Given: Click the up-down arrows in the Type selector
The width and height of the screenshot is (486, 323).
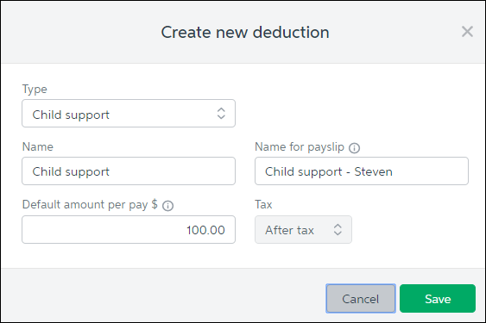Looking at the screenshot, I should coord(221,113).
